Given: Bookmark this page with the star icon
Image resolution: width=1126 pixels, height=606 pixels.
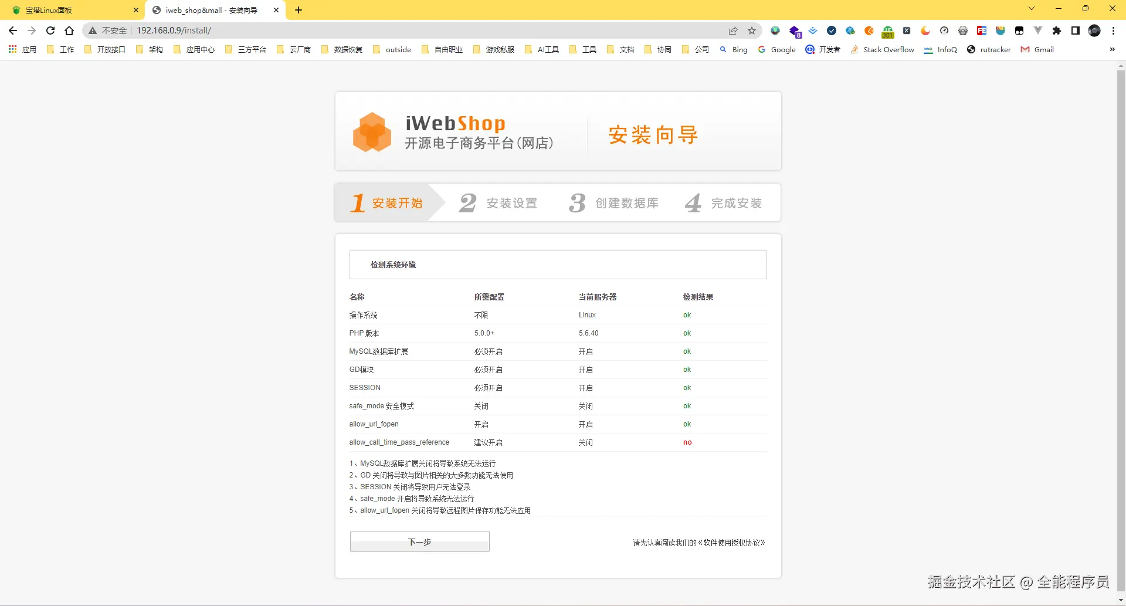Looking at the screenshot, I should [752, 31].
